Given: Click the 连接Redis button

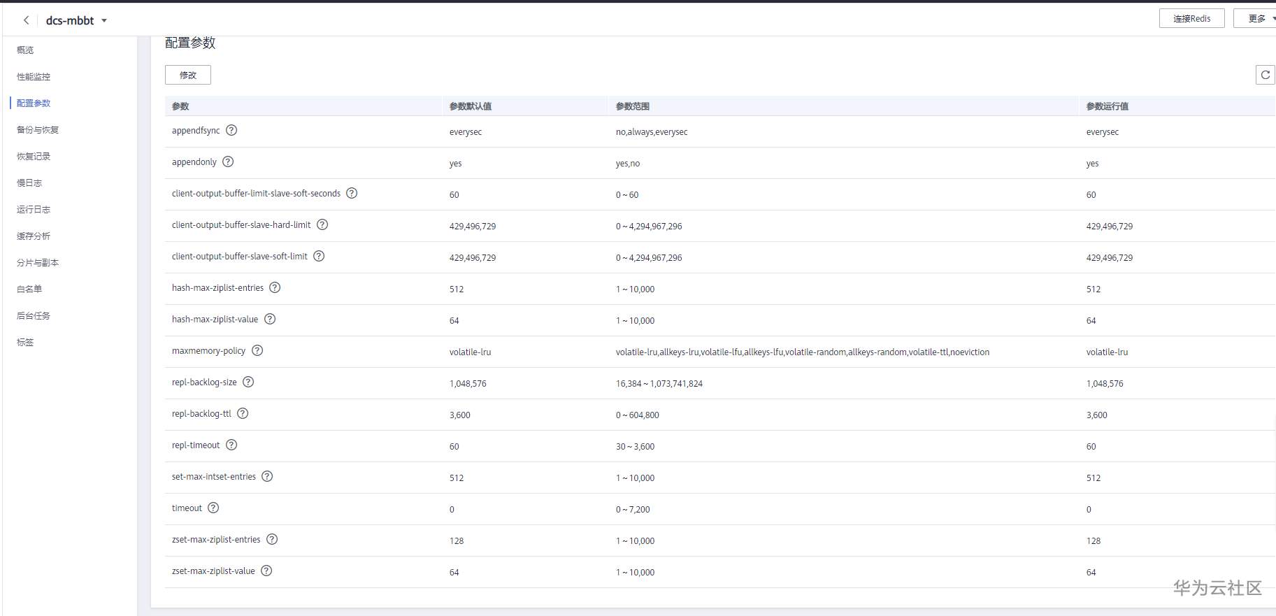Looking at the screenshot, I should point(1191,18).
